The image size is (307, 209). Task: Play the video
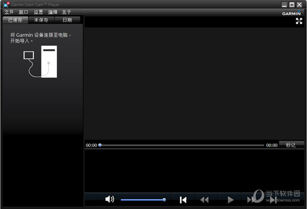pyautogui.click(x=230, y=200)
